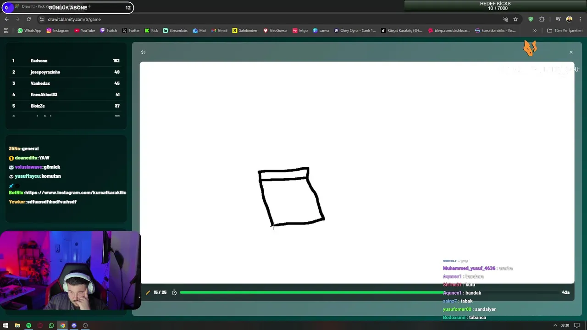The image size is (587, 330).
Task: Open Discord from the taskbar
Action: (x=74, y=325)
